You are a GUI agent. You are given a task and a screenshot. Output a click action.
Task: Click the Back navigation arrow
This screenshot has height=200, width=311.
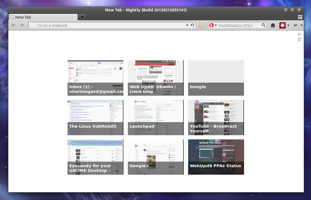(13, 25)
